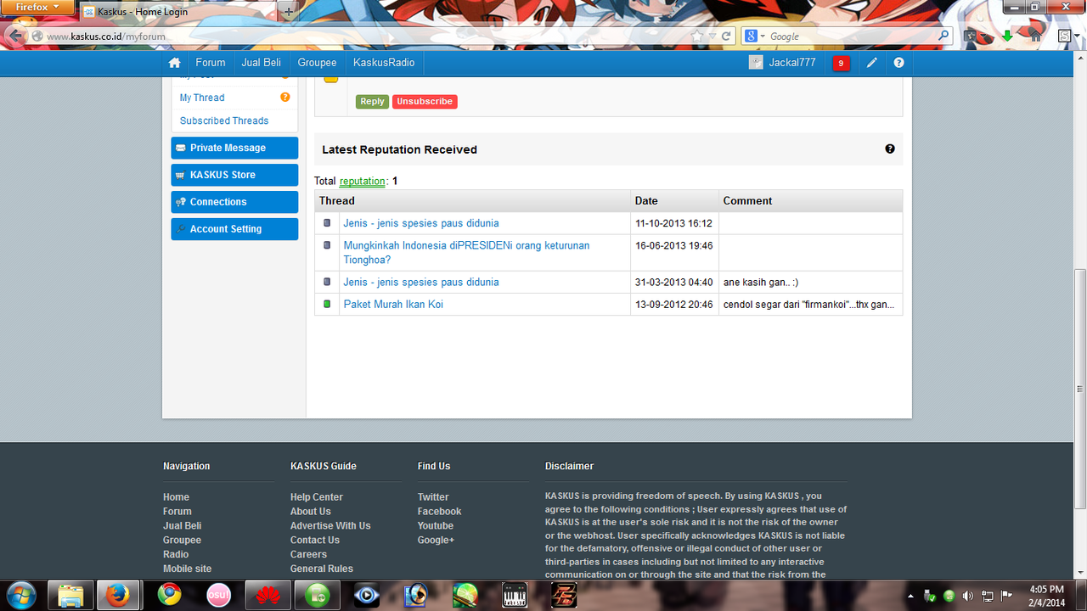Open Connections sidebar section

point(234,202)
